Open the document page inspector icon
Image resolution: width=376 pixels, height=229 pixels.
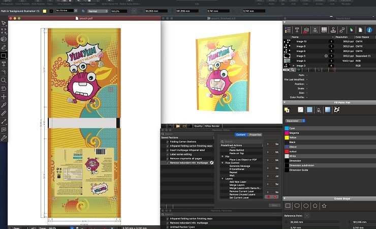[x=360, y=30]
